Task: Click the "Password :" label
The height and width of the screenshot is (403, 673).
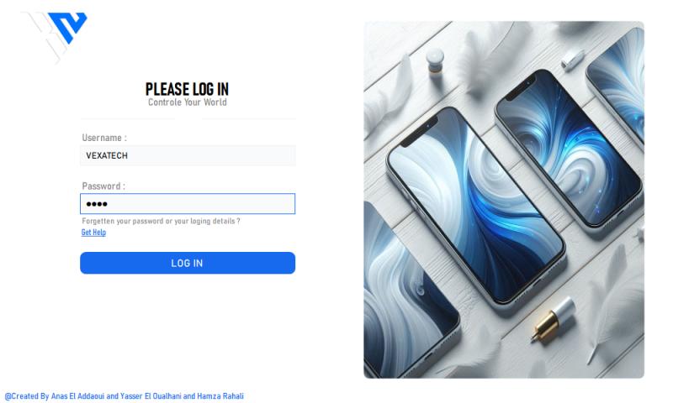Action: 103,186
